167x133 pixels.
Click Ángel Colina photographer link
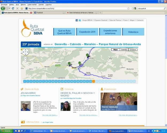coord(48,122)
